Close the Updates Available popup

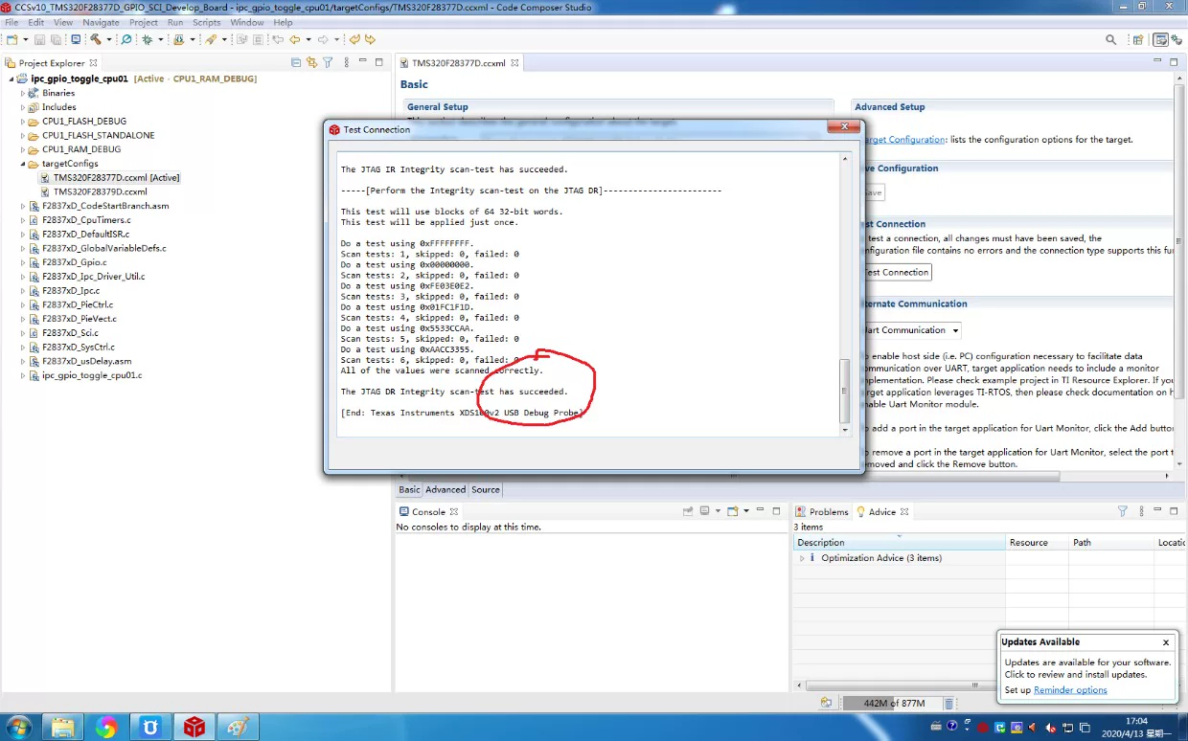[x=1166, y=642]
